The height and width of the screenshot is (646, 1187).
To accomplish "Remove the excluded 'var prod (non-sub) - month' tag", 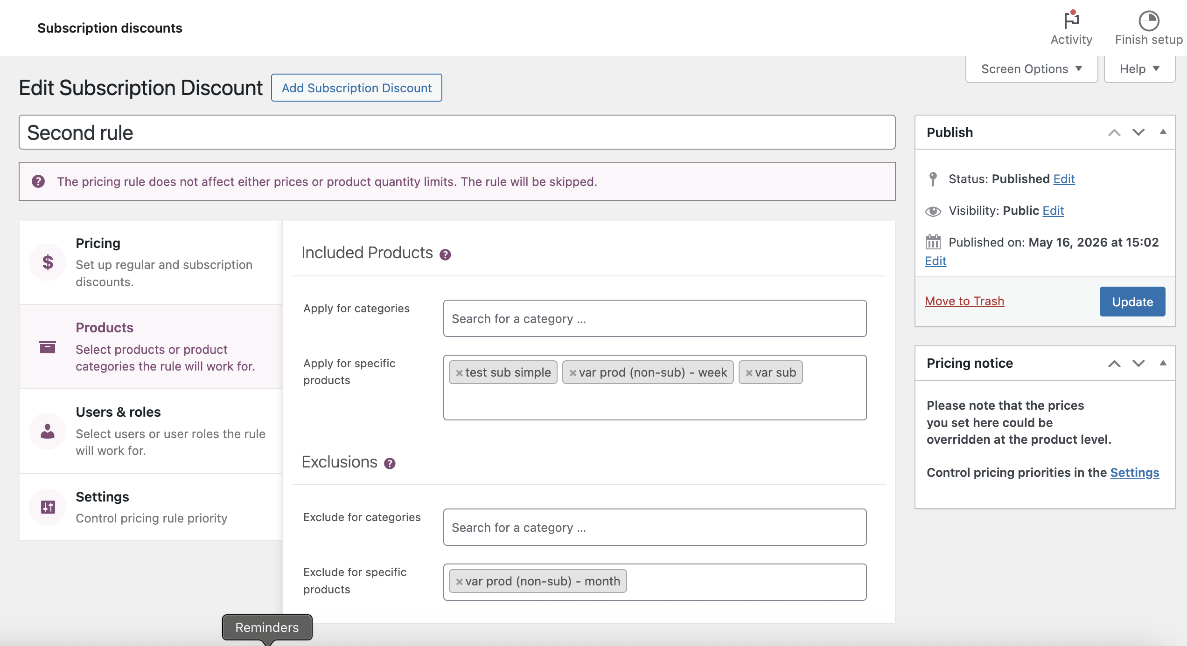I will 459,582.
